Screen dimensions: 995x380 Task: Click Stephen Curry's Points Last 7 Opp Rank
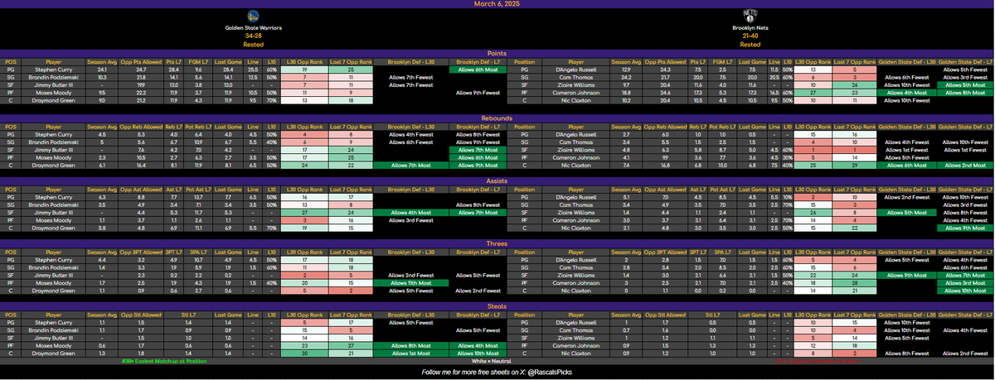(x=352, y=70)
